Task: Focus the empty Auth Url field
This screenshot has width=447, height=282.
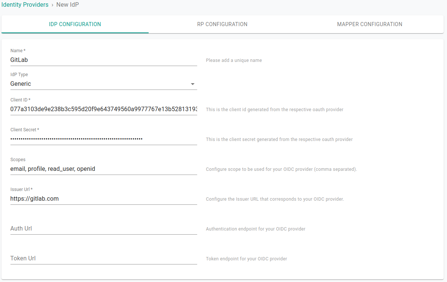Action: (103, 228)
